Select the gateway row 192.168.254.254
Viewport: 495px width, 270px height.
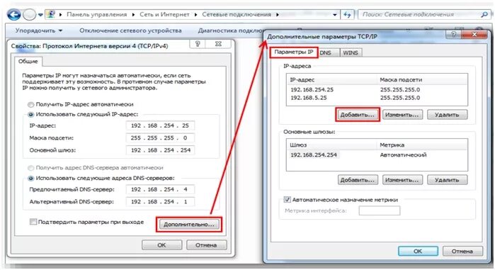pos(377,155)
